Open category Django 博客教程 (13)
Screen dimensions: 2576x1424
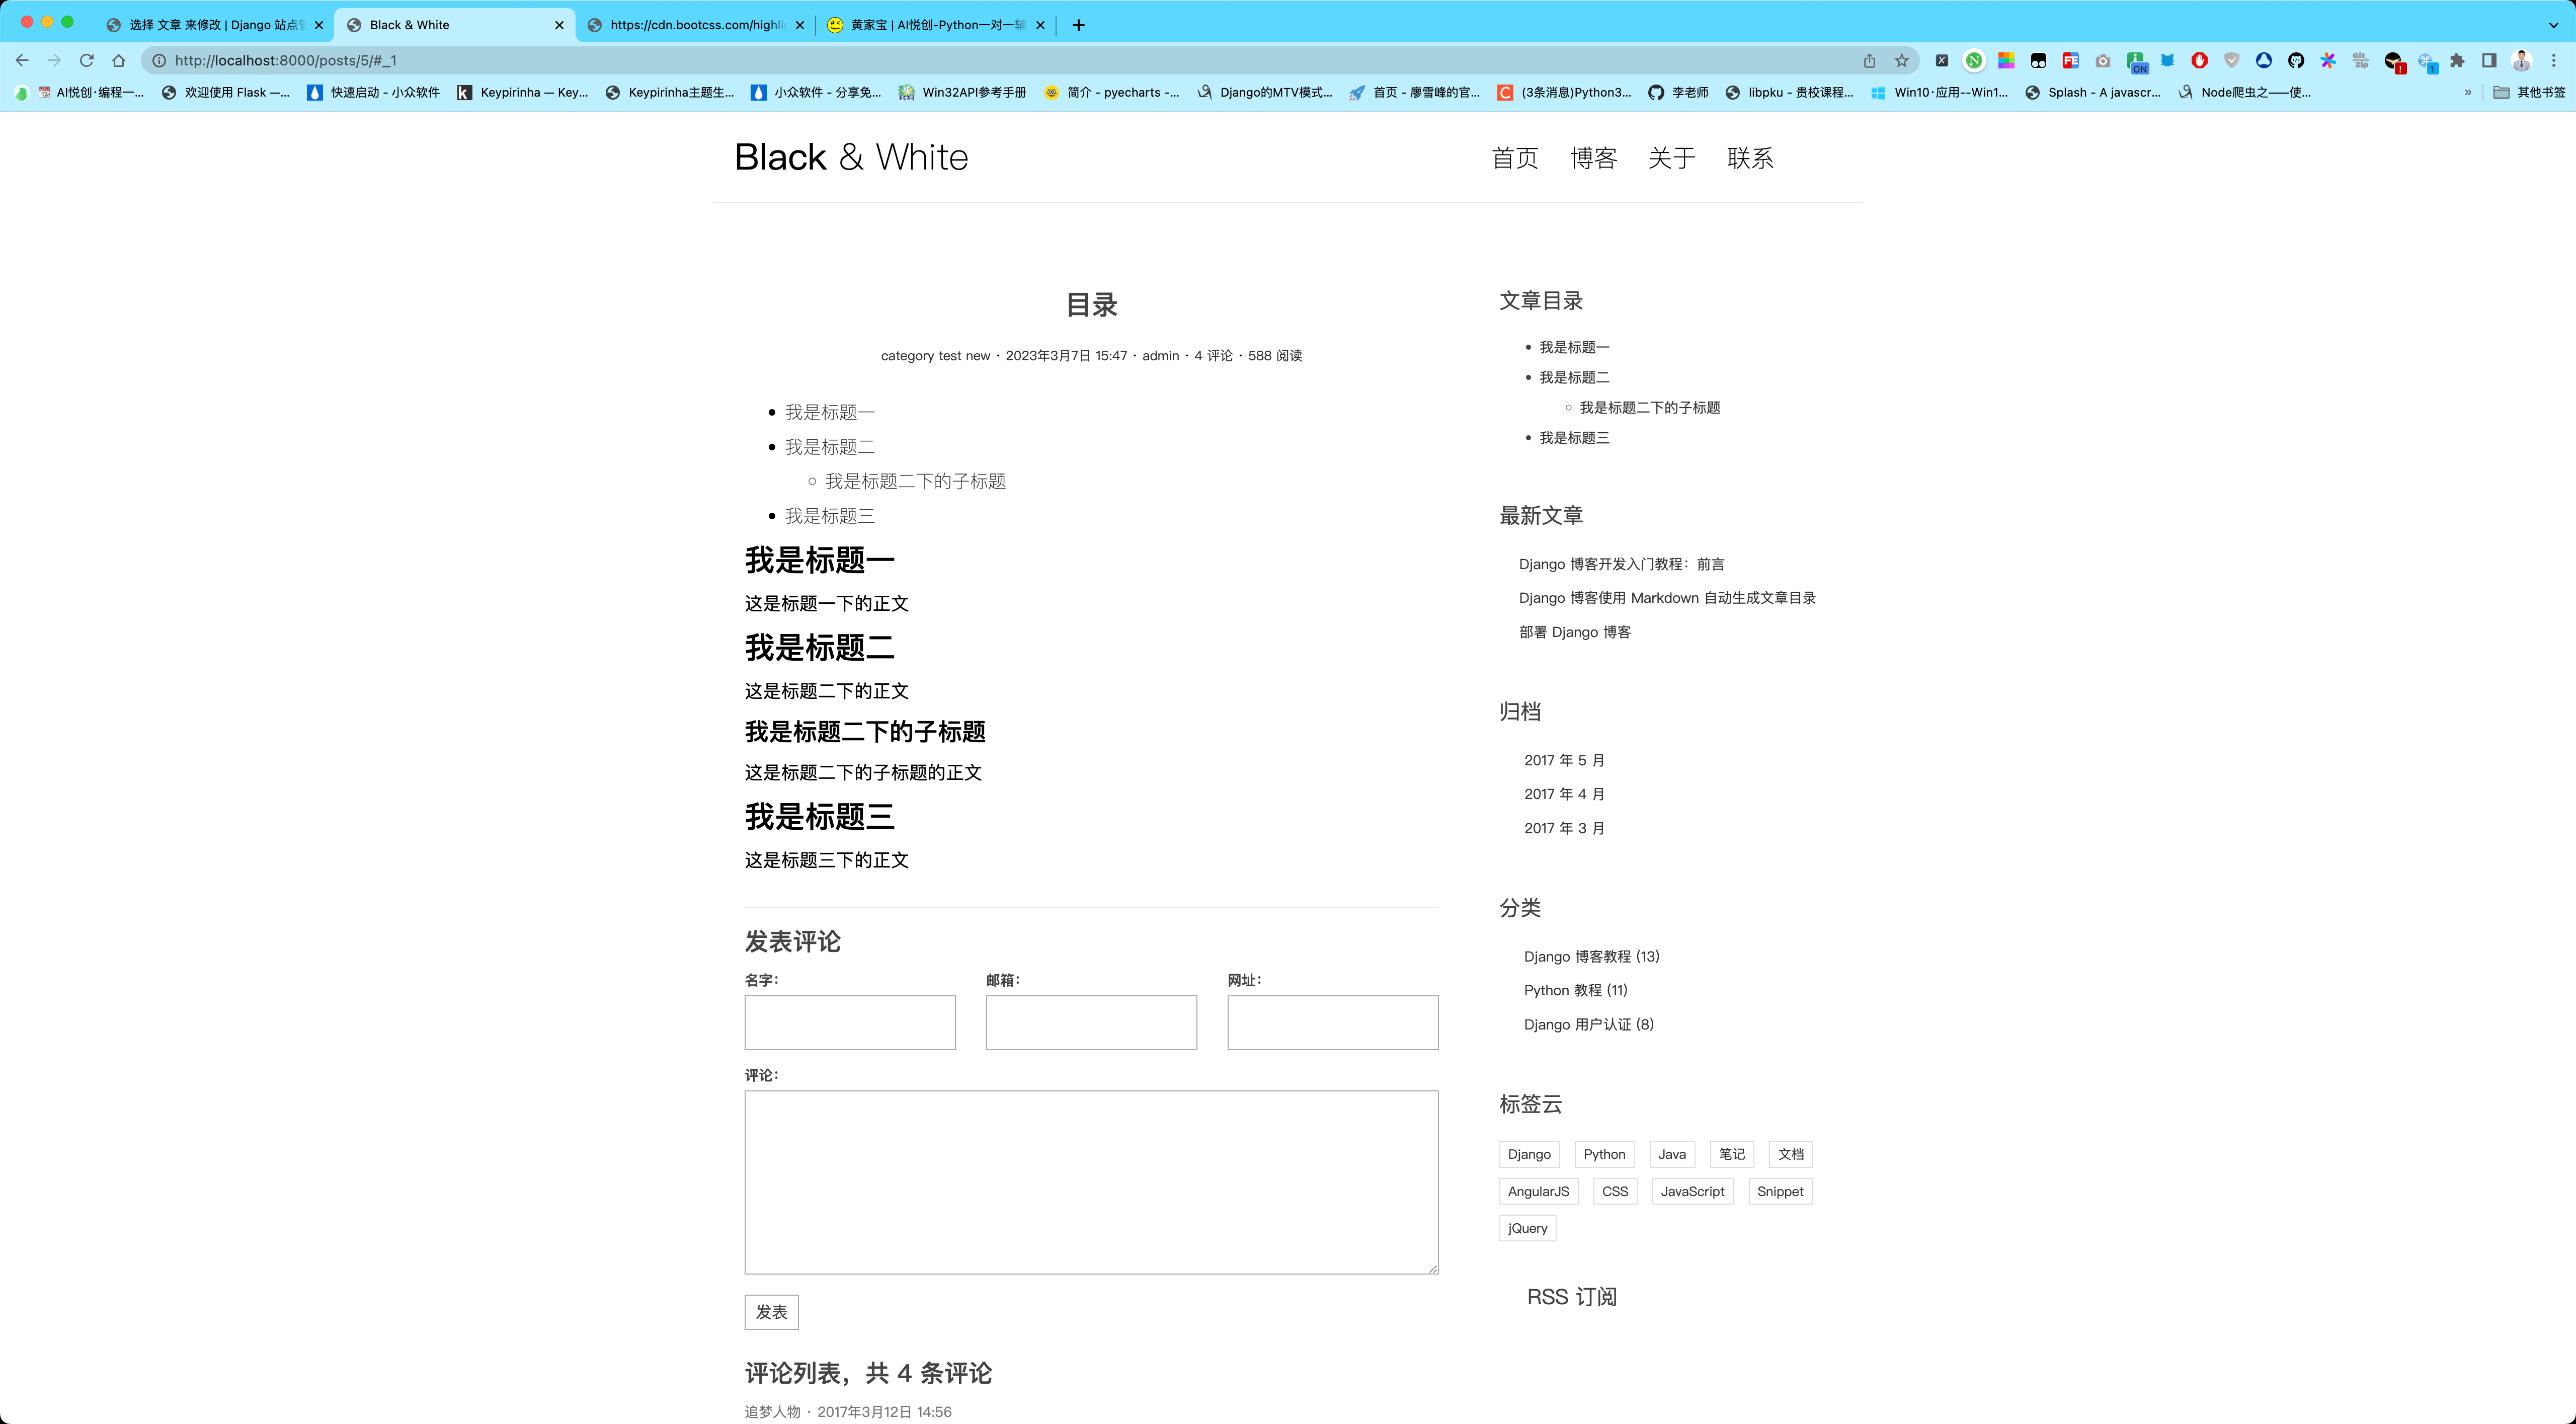(x=1592, y=957)
